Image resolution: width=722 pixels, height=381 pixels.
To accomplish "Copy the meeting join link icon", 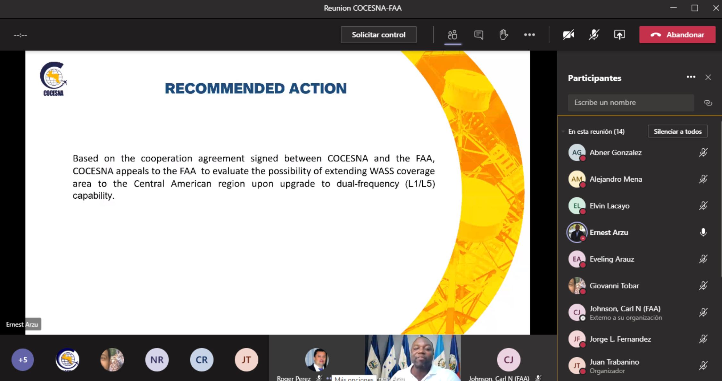I will click(x=708, y=103).
